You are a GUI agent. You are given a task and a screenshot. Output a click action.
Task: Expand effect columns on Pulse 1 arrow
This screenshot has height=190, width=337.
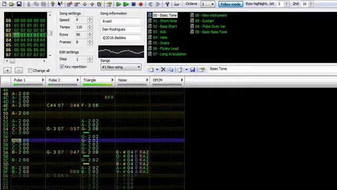[43, 80]
